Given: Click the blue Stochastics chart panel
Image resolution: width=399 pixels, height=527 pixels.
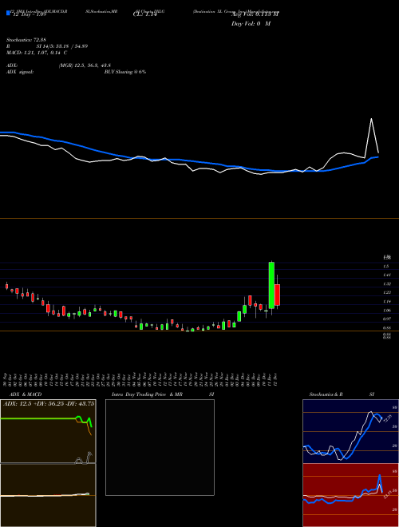Looking at the screenshot, I should 350,431.
